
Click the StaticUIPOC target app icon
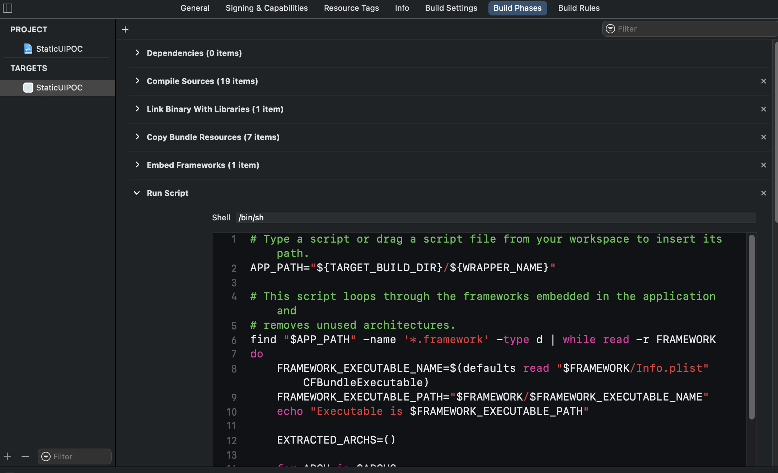[28, 88]
